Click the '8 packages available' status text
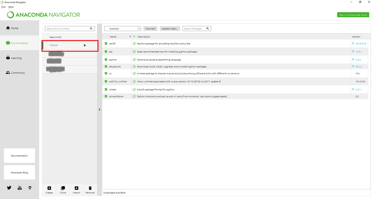 pos(114,192)
